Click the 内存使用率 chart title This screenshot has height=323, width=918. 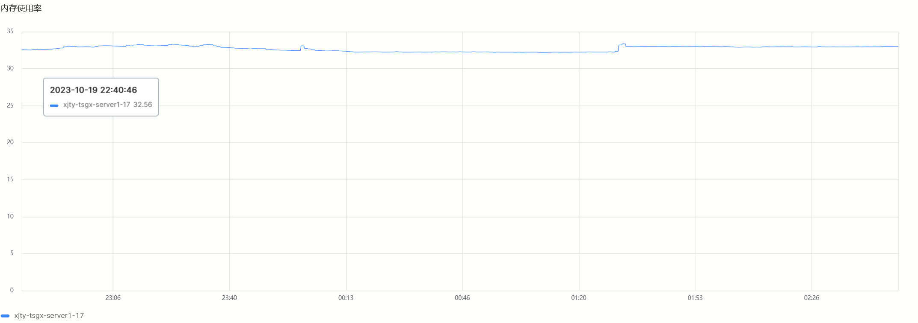[x=21, y=9]
